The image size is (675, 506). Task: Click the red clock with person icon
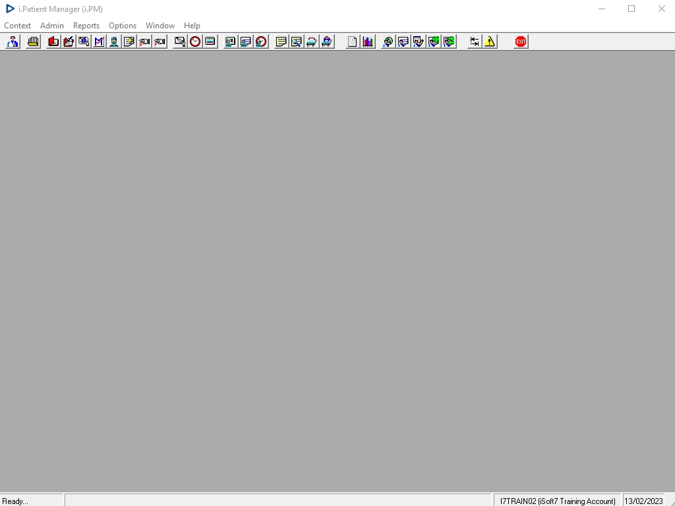261,42
